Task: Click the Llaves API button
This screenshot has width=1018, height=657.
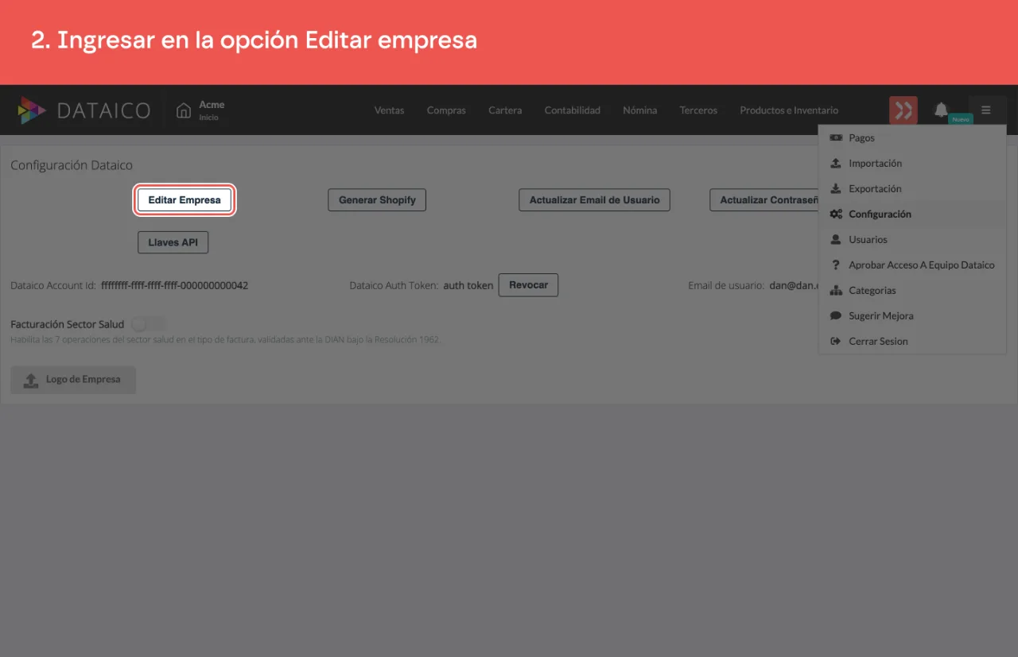Action: 173,242
